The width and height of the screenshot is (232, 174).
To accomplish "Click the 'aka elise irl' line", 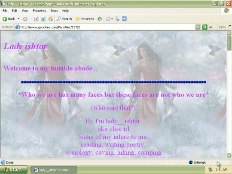I will point(113,129).
